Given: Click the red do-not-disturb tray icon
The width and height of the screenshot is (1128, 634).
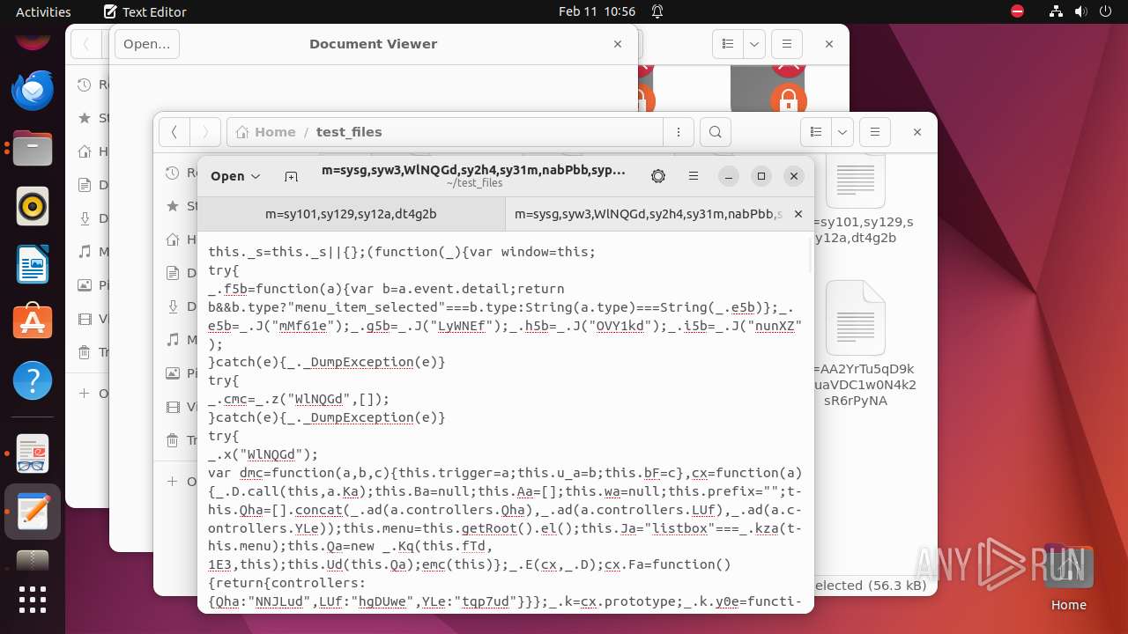Looking at the screenshot, I should pos(1017,11).
